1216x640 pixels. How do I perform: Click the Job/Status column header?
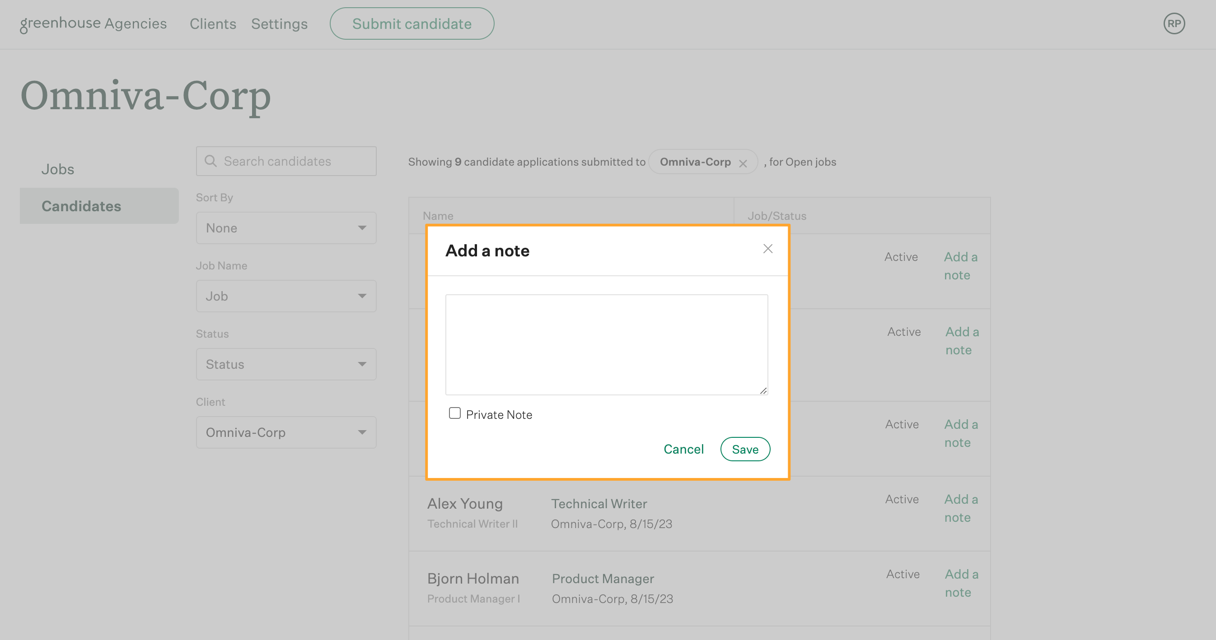tap(777, 216)
